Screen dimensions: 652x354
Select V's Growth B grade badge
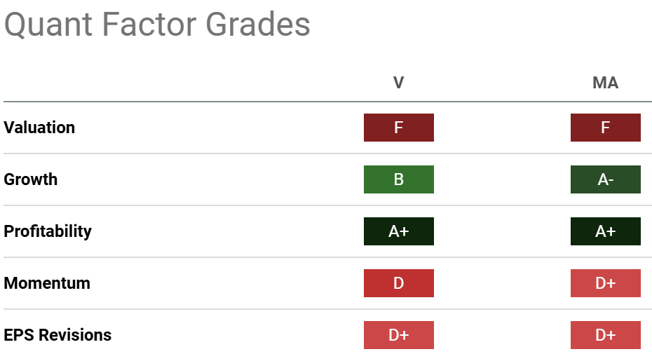pyautogui.click(x=398, y=179)
